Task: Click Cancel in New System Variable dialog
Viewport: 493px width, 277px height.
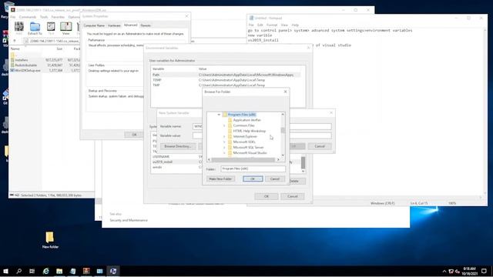Action: (320, 146)
